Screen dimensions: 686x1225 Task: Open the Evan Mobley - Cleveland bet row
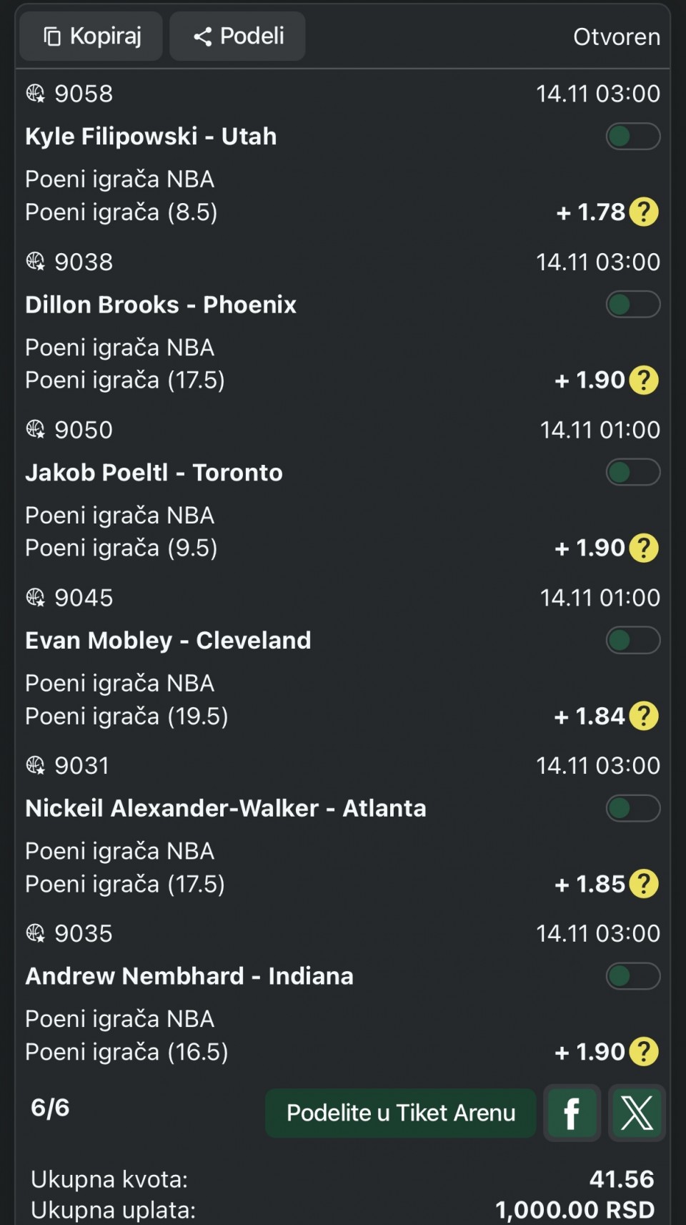[168, 641]
